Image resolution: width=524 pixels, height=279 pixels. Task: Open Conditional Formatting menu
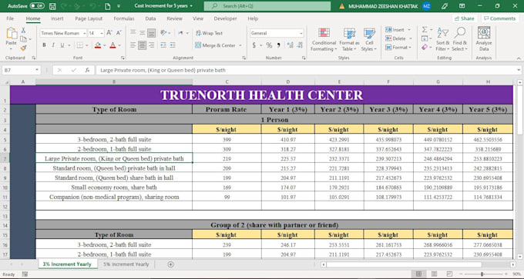pos(324,39)
